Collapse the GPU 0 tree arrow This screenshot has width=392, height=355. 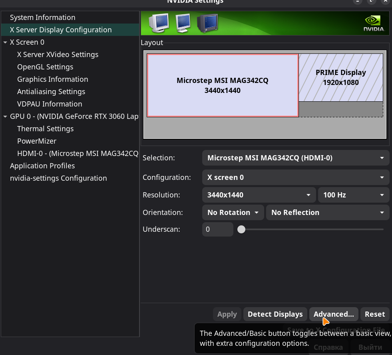(x=5, y=116)
